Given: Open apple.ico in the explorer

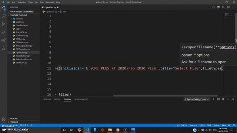Looking at the screenshot, I should pos(20,22).
